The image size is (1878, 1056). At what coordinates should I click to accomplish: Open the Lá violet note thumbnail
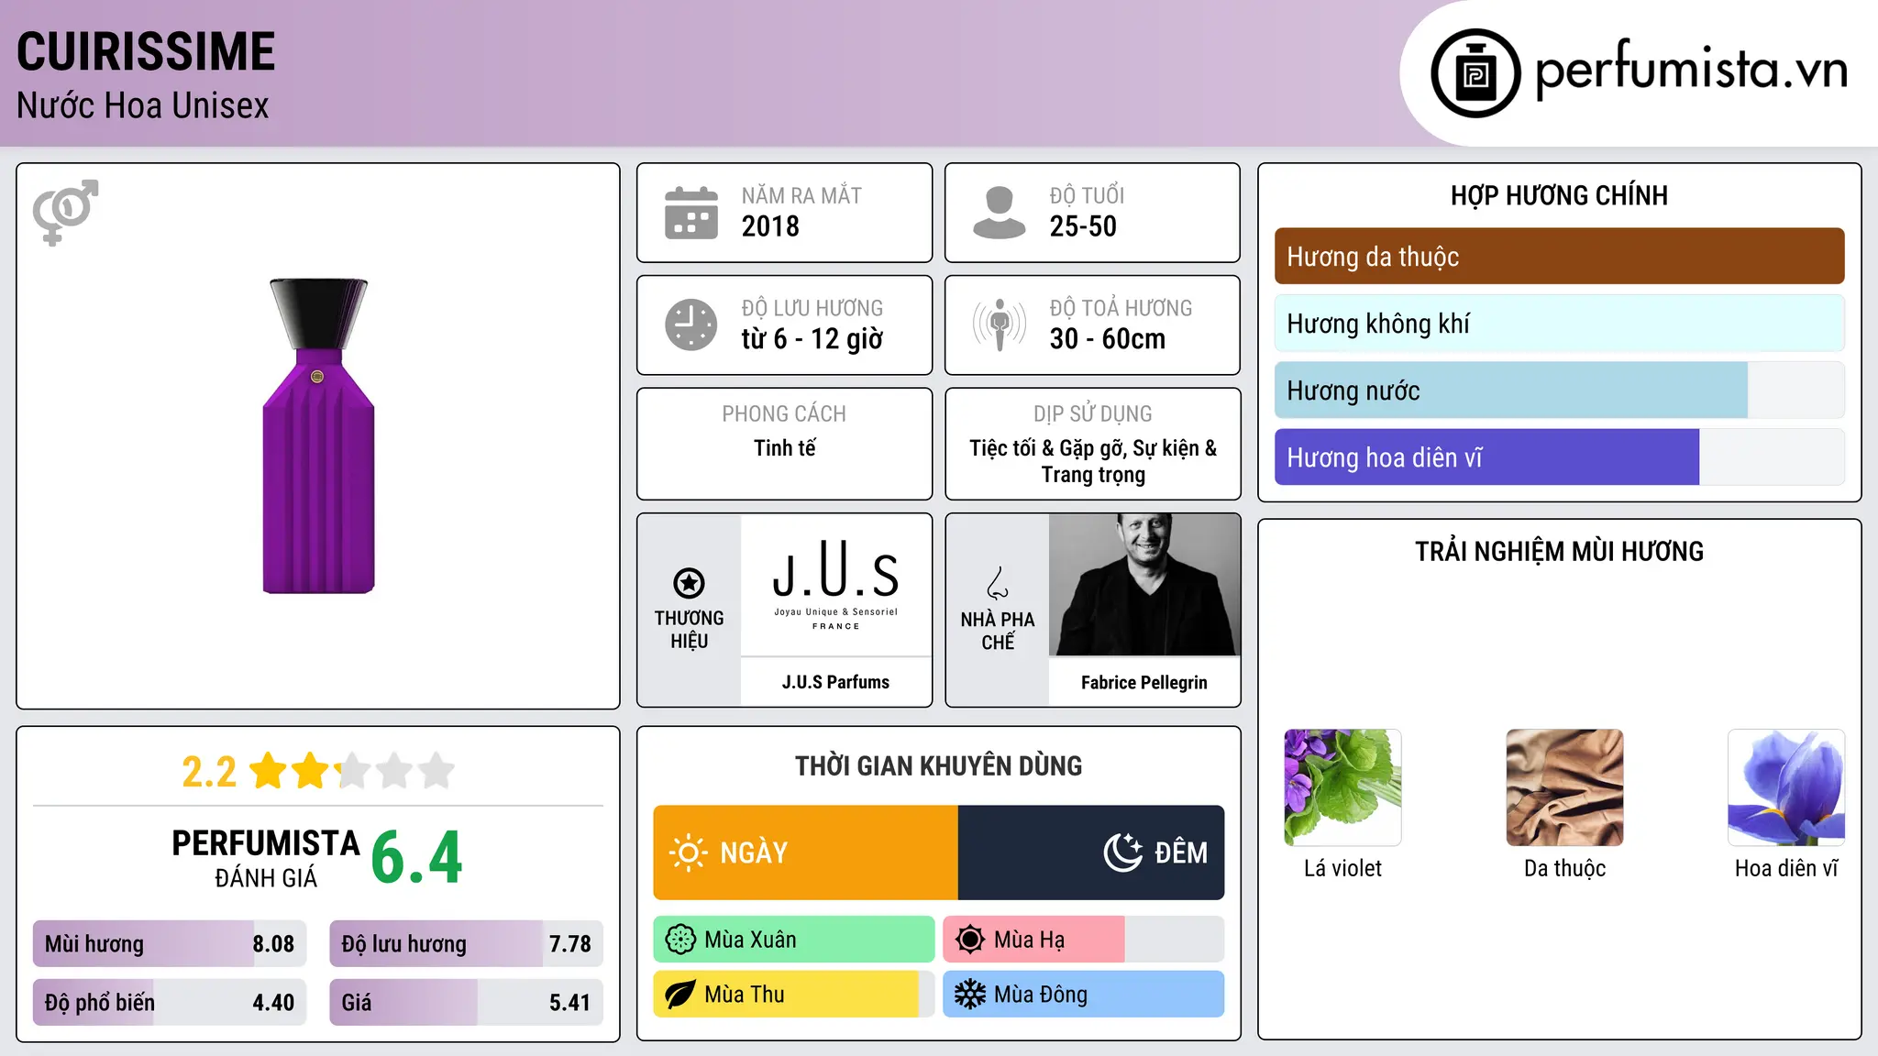1342,787
